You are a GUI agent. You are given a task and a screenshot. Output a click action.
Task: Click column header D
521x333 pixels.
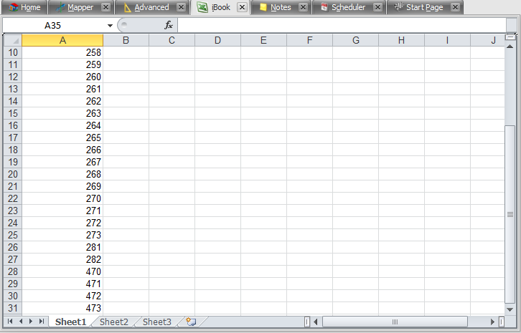tap(217, 41)
